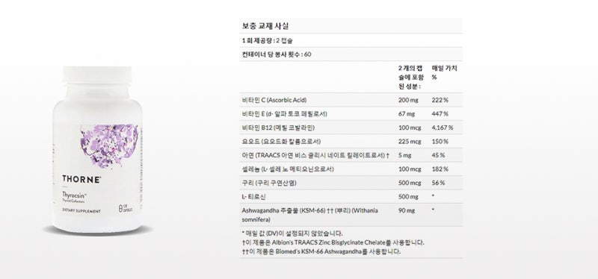Click the Biomed's KSM-66 Ashwagandha footnote
This screenshot has height=279, width=598.
tap(321, 251)
